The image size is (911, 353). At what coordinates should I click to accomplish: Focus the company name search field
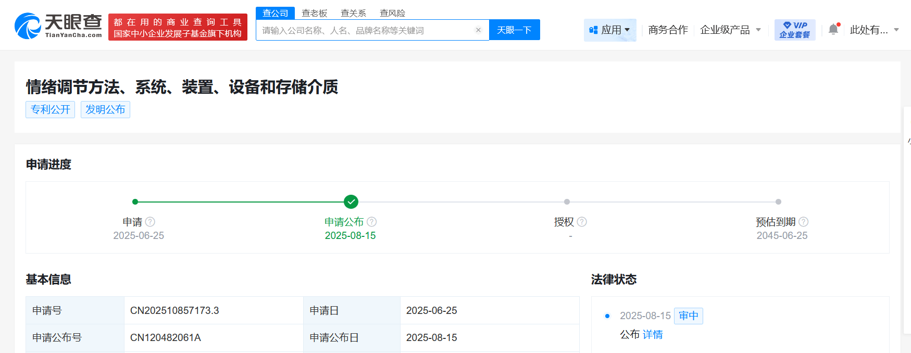pyautogui.click(x=365, y=30)
